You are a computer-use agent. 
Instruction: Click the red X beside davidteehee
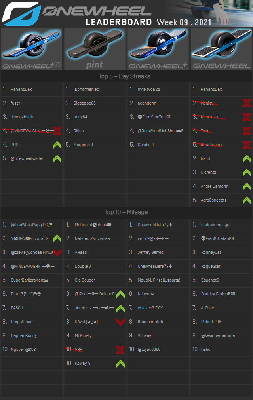tap(247, 145)
